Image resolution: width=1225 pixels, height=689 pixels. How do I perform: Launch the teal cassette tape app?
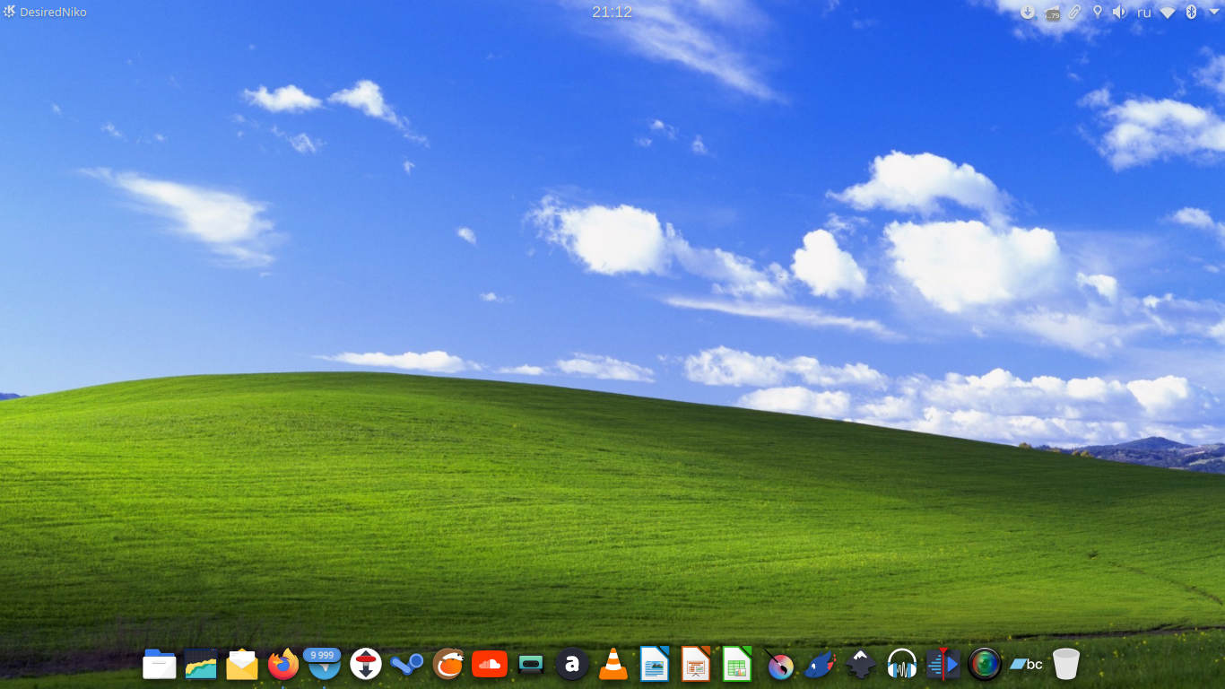[x=531, y=665]
